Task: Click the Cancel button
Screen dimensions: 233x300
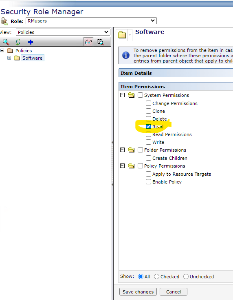Action: point(174,291)
